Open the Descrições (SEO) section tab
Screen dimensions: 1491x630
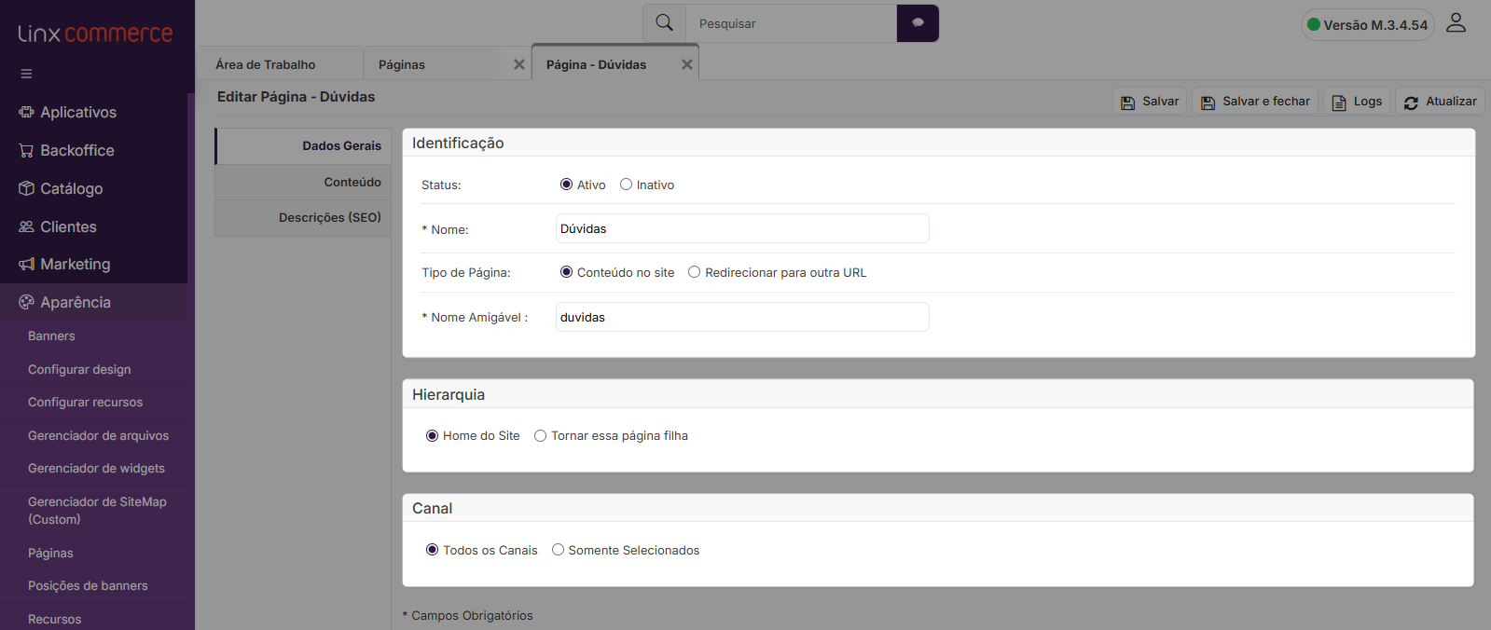(x=303, y=218)
